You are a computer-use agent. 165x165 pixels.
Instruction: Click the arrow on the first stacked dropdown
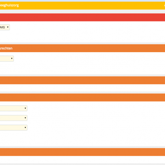coord(25,108)
